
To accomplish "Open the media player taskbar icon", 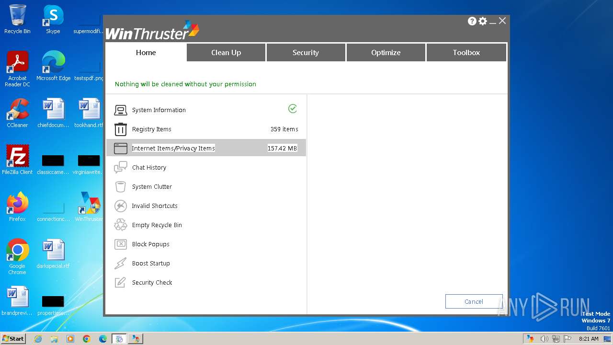I will point(70,339).
